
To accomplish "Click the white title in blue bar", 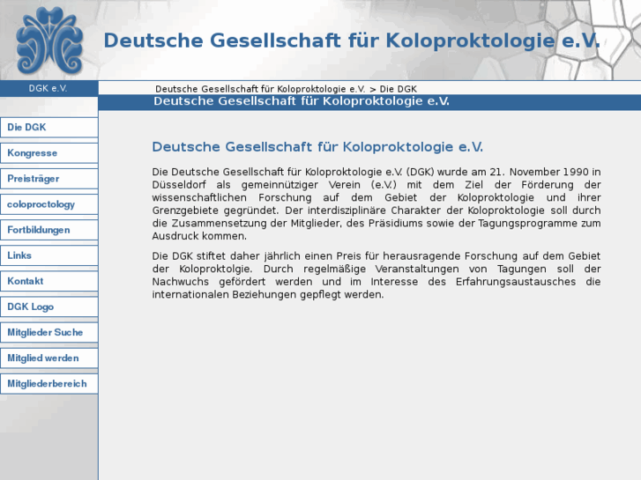I will pyautogui.click(x=302, y=101).
